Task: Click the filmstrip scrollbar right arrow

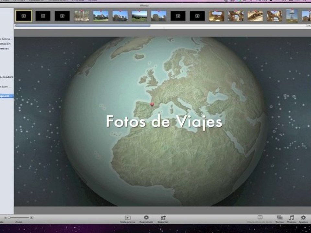Action: [x=309, y=26]
